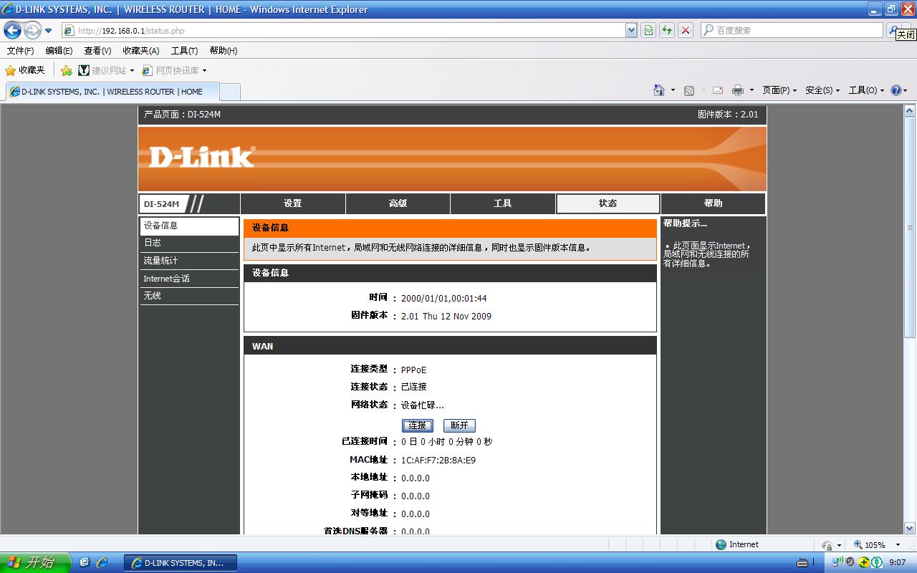Open the 安全(S) dropdown

point(820,90)
